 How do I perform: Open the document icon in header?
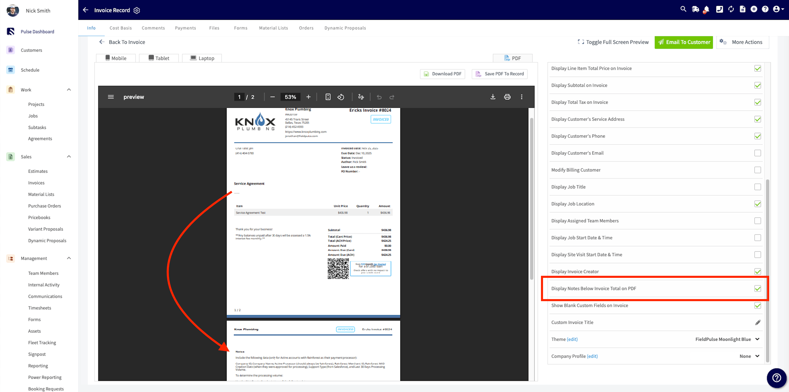pyautogui.click(x=742, y=9)
